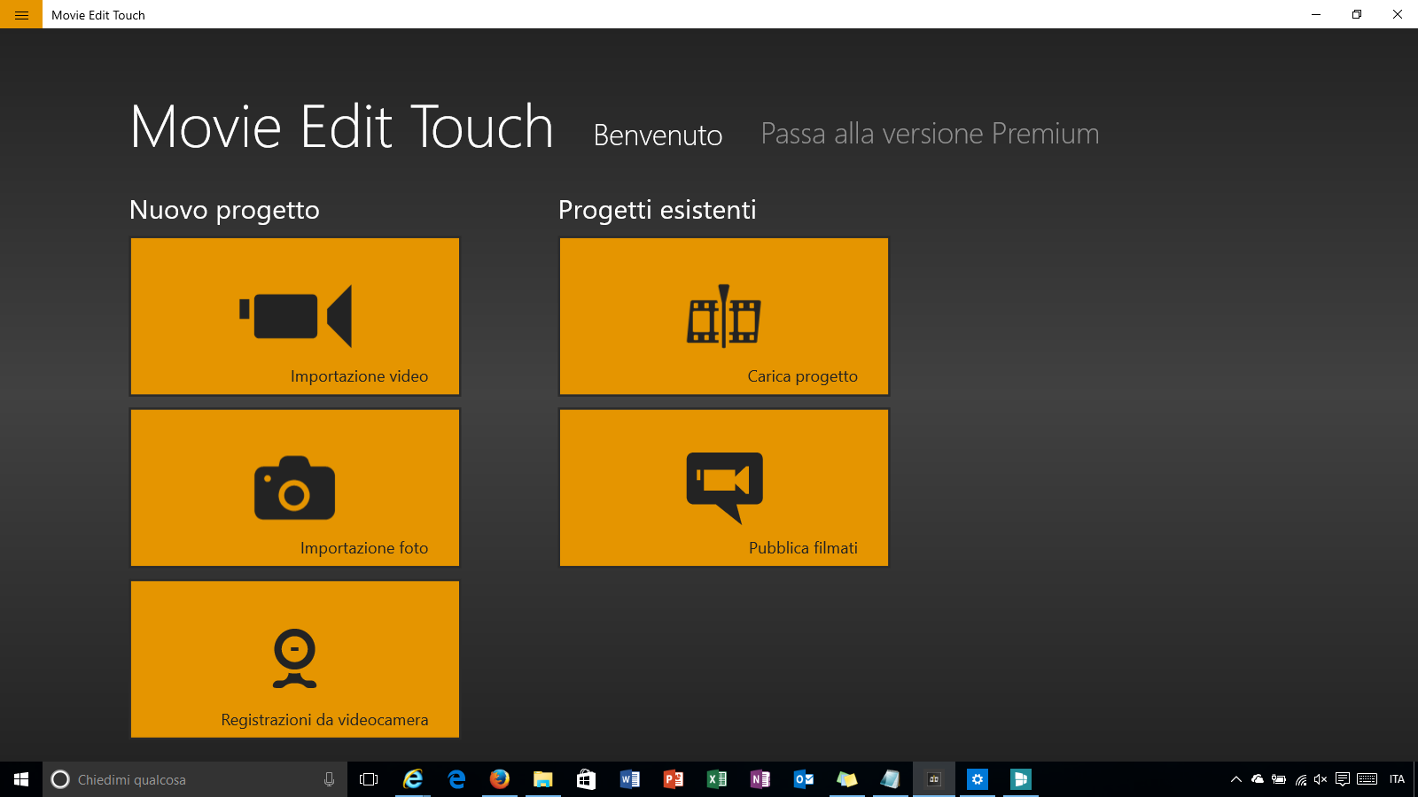The width and height of the screenshot is (1418, 797).
Task: Minimize the Movie Edit Touch window
Action: tap(1316, 14)
